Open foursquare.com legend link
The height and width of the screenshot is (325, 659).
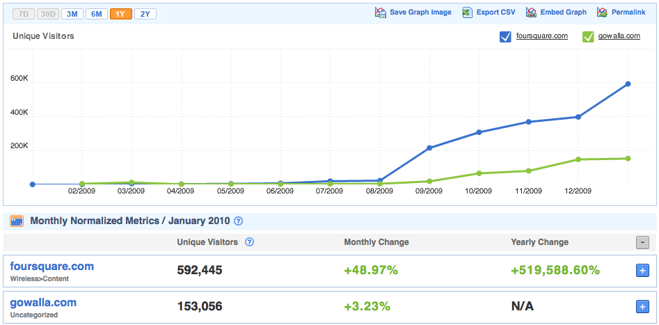(542, 36)
